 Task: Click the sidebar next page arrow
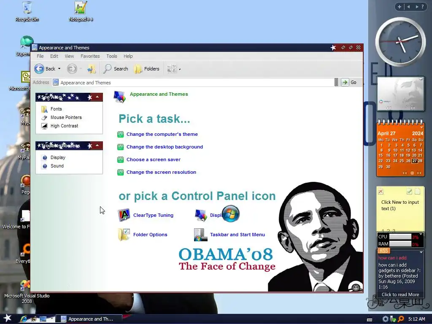pyautogui.click(x=416, y=7)
